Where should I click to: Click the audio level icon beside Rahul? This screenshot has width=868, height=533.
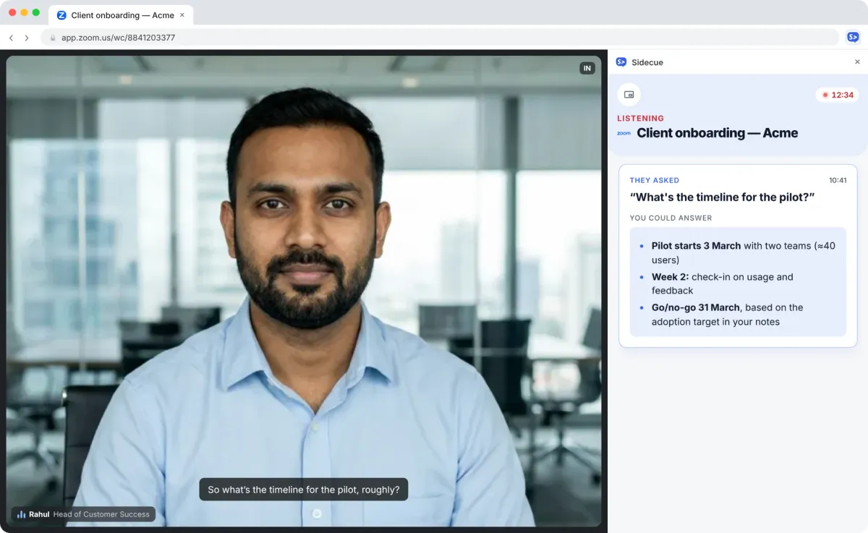(21, 514)
